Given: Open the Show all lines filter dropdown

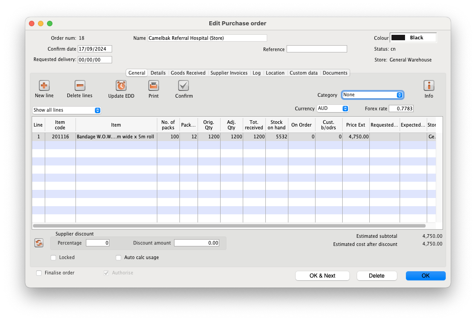Looking at the screenshot, I should tap(66, 110).
